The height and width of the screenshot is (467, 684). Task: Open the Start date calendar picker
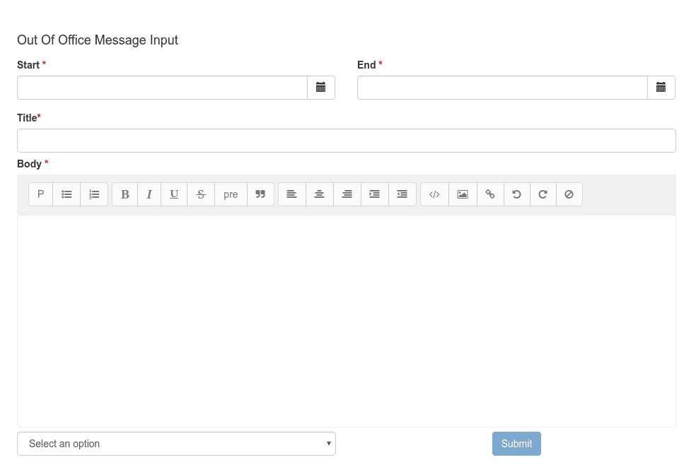(x=320, y=87)
